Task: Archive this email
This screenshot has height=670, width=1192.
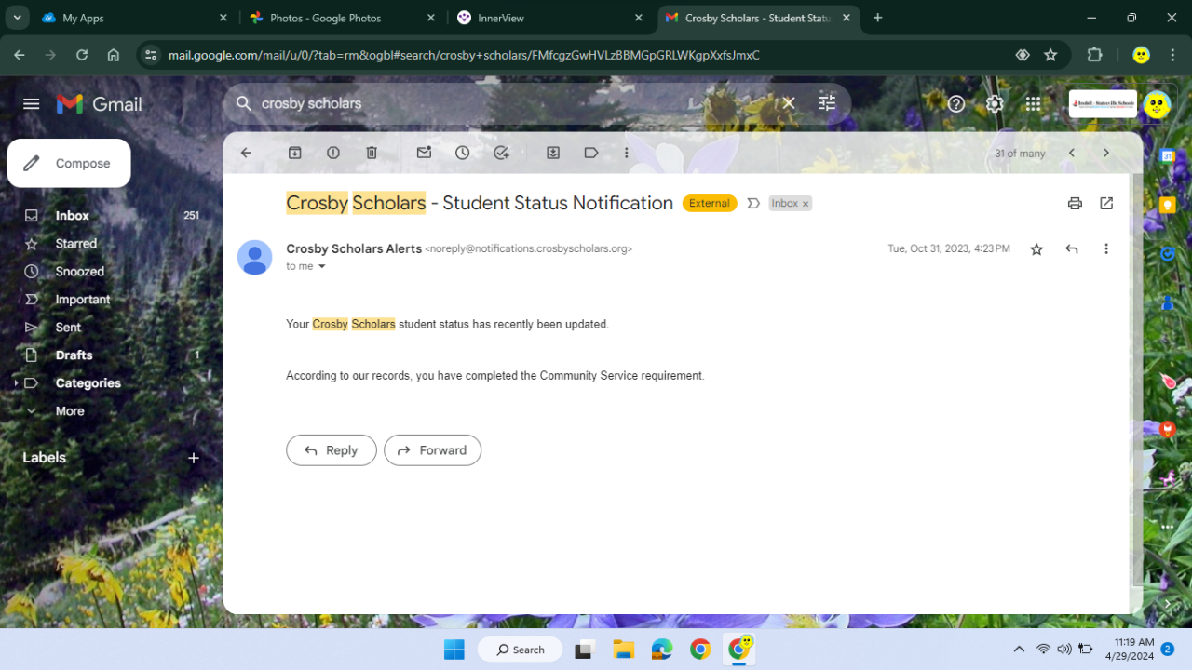Action: click(295, 153)
